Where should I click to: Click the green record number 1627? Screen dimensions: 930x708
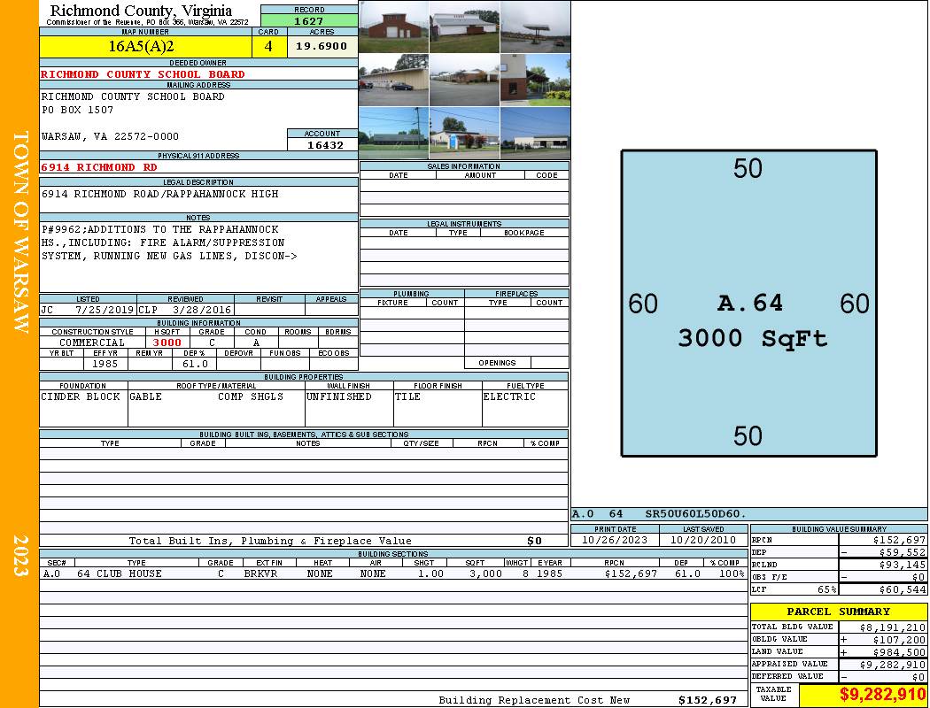point(309,21)
